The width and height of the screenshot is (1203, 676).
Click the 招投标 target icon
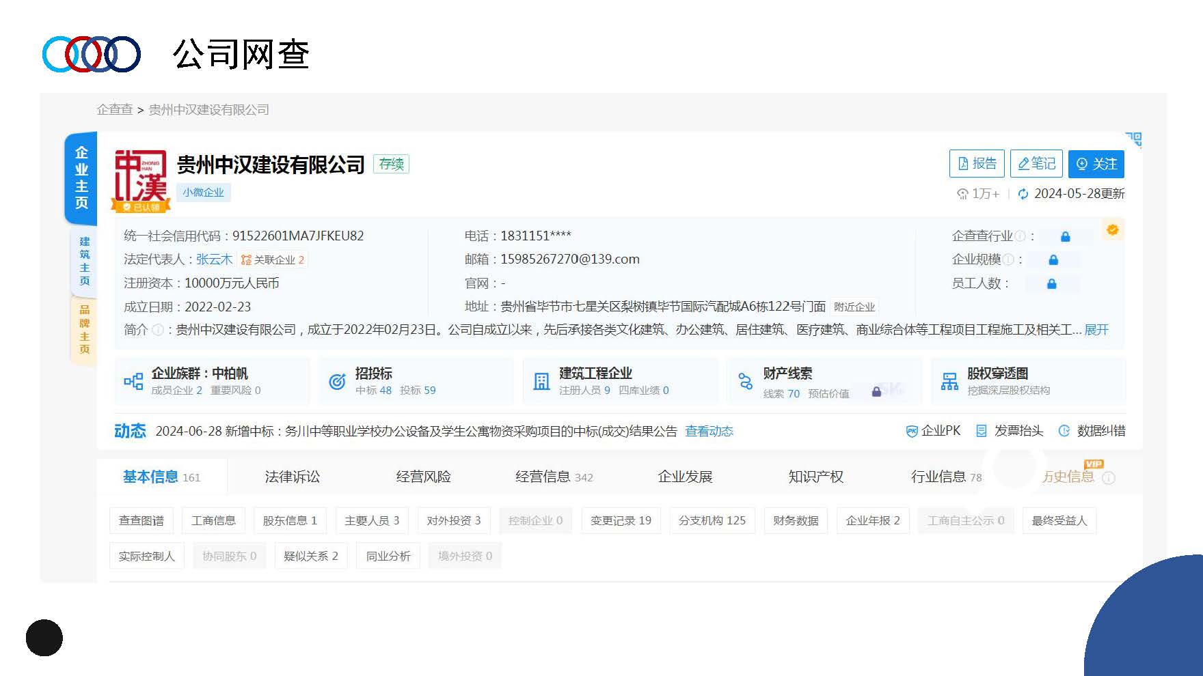337,381
